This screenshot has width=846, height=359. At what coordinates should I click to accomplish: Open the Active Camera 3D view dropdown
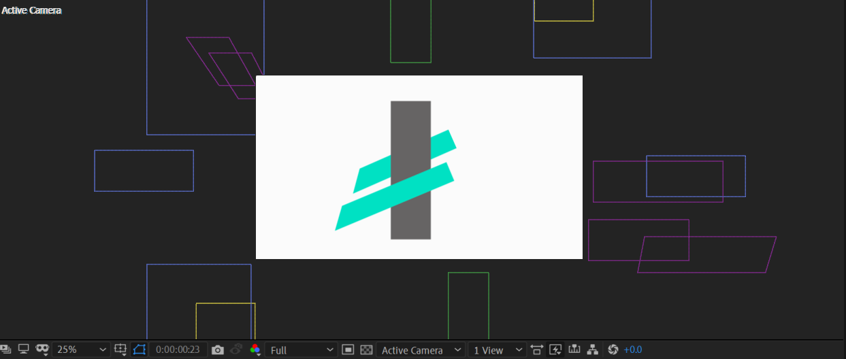(421, 349)
